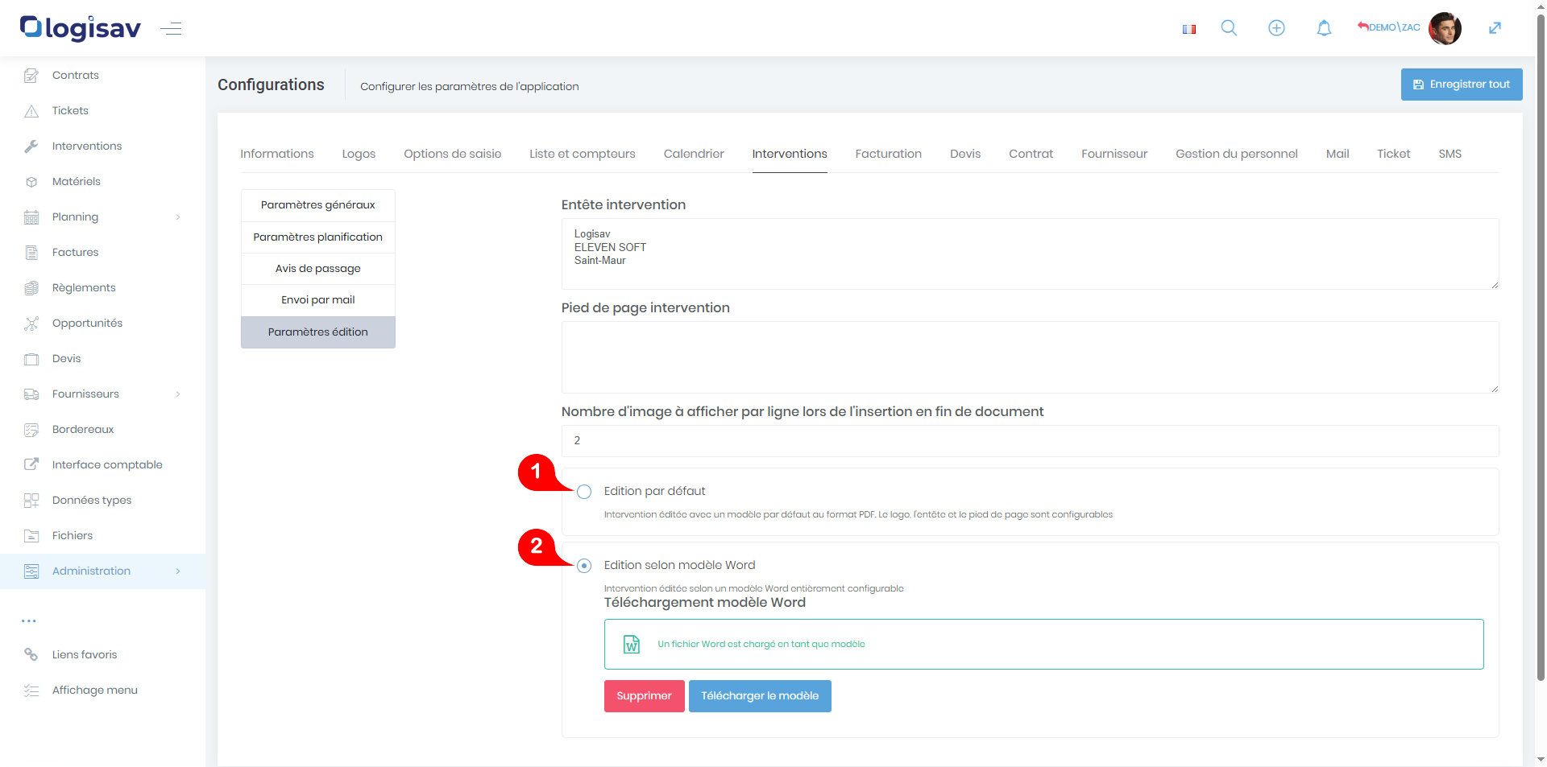Collapse sidebar with the hamburger menu icon
Viewport: 1547px width, 767px height.
171,29
